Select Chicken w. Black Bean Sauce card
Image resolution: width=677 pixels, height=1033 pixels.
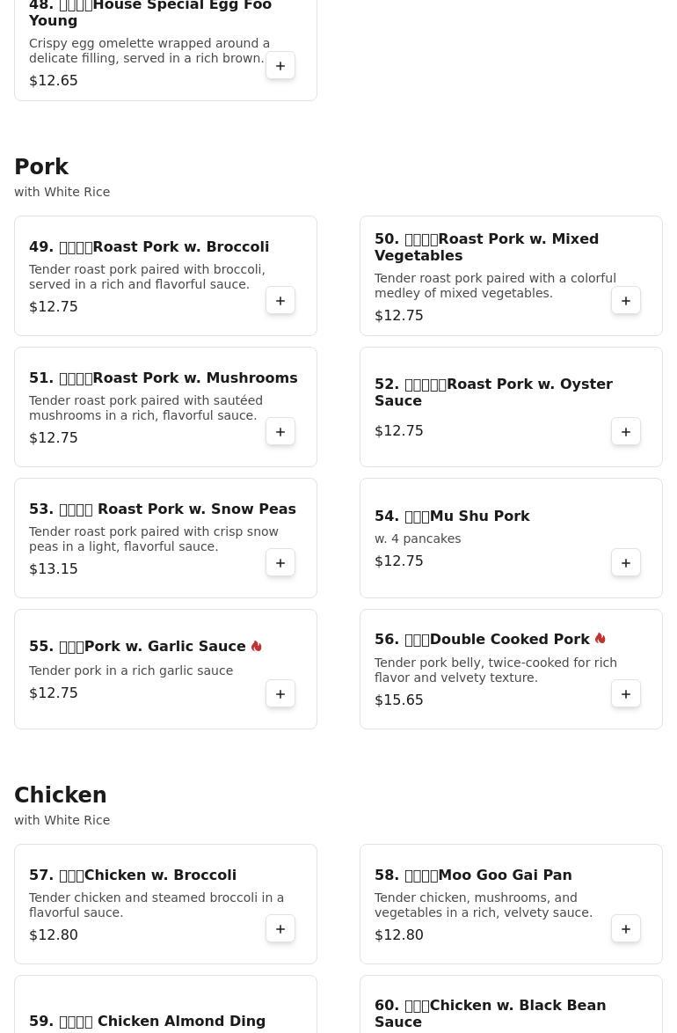tap(511, 1004)
